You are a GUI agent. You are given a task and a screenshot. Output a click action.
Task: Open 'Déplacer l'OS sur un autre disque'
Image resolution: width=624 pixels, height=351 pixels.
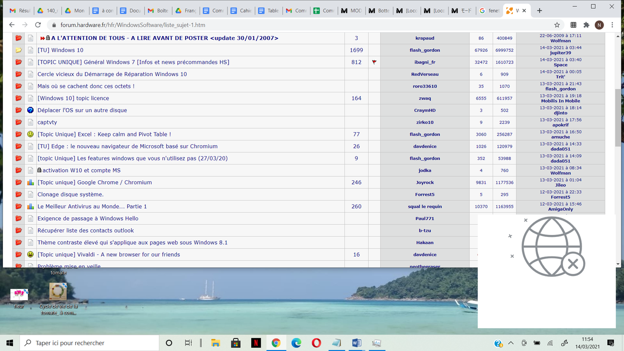(x=82, y=110)
